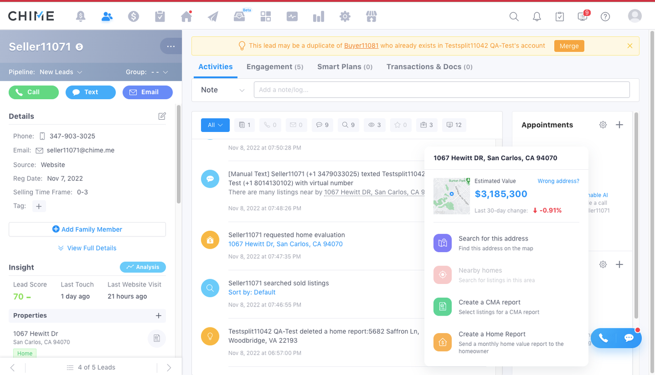Switch to the Transactions & Docs tab
Viewport: 655px width, 375px height.
coord(429,67)
